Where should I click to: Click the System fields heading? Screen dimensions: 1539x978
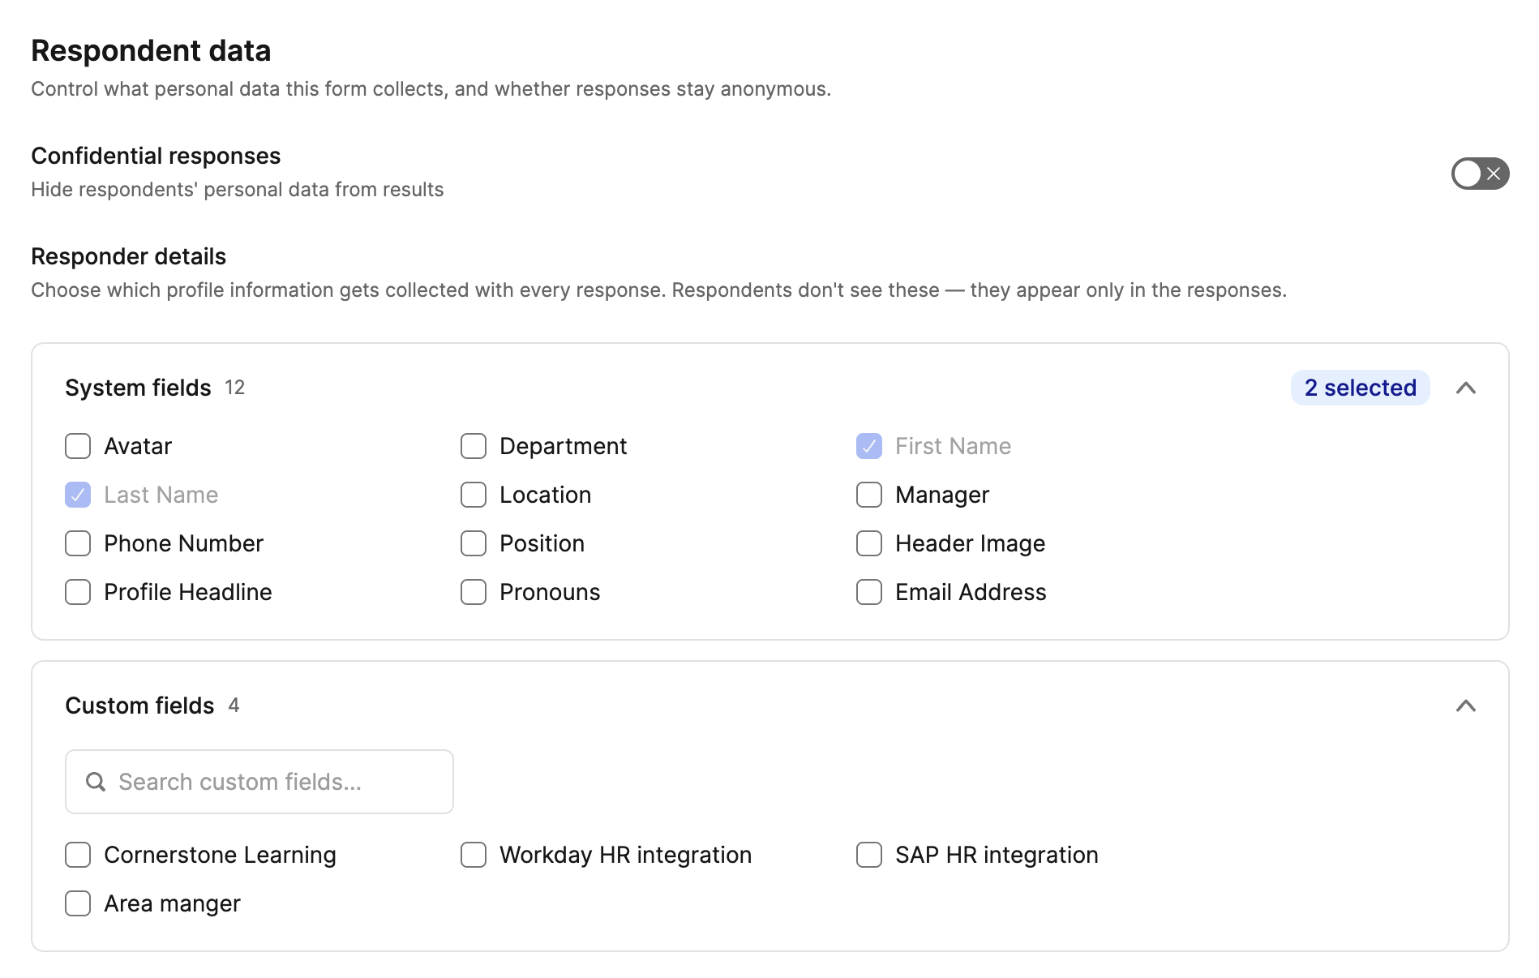[138, 388]
